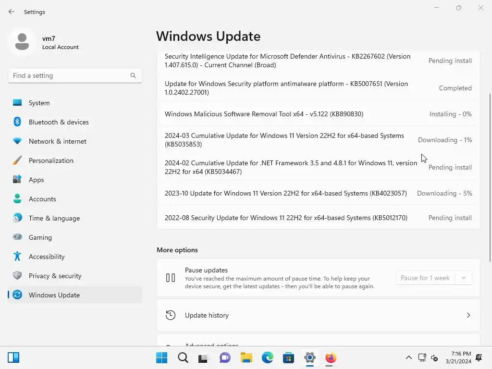
Task: Click the Settings page vertical scrollbar
Action: click(x=490, y=177)
